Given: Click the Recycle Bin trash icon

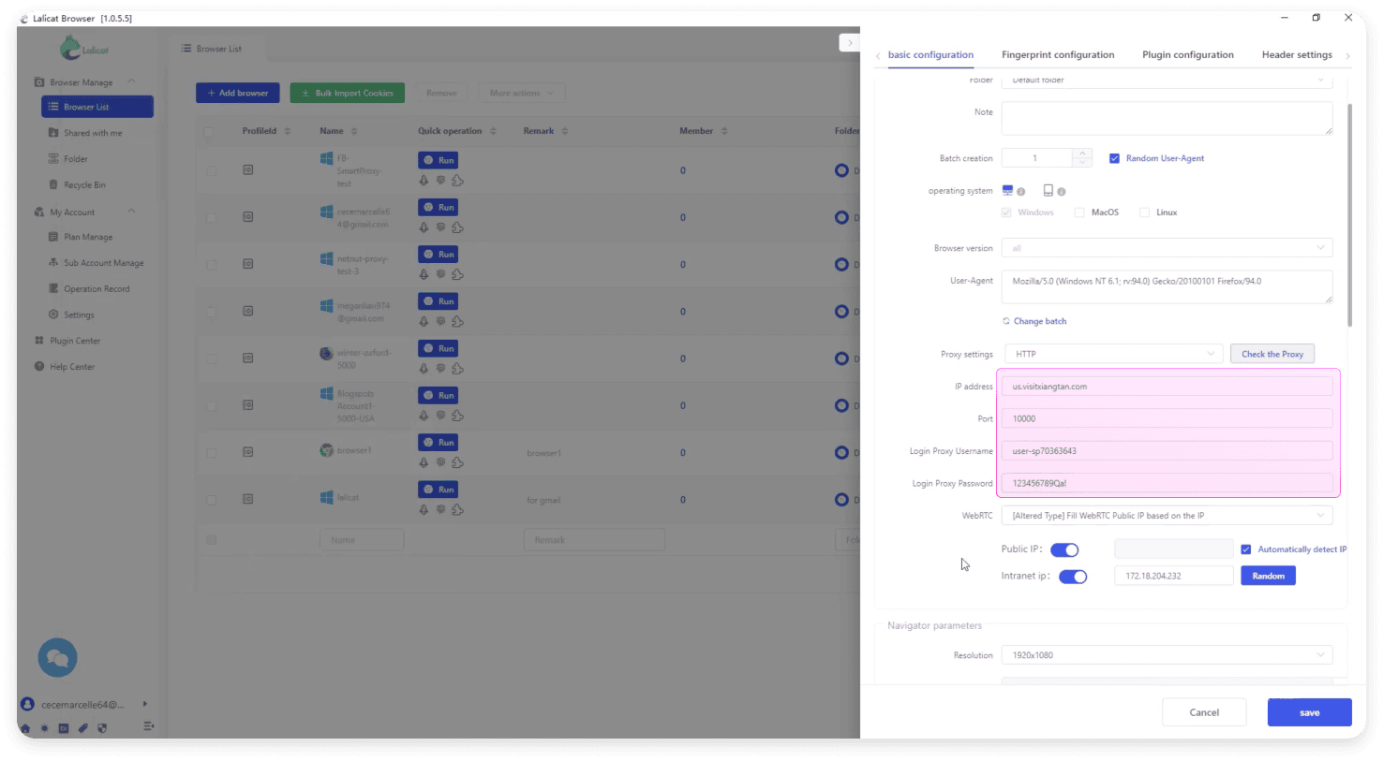Looking at the screenshot, I should [x=53, y=185].
